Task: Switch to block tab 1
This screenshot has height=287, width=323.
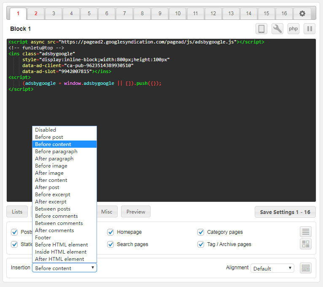Action: pyautogui.click(x=18, y=14)
